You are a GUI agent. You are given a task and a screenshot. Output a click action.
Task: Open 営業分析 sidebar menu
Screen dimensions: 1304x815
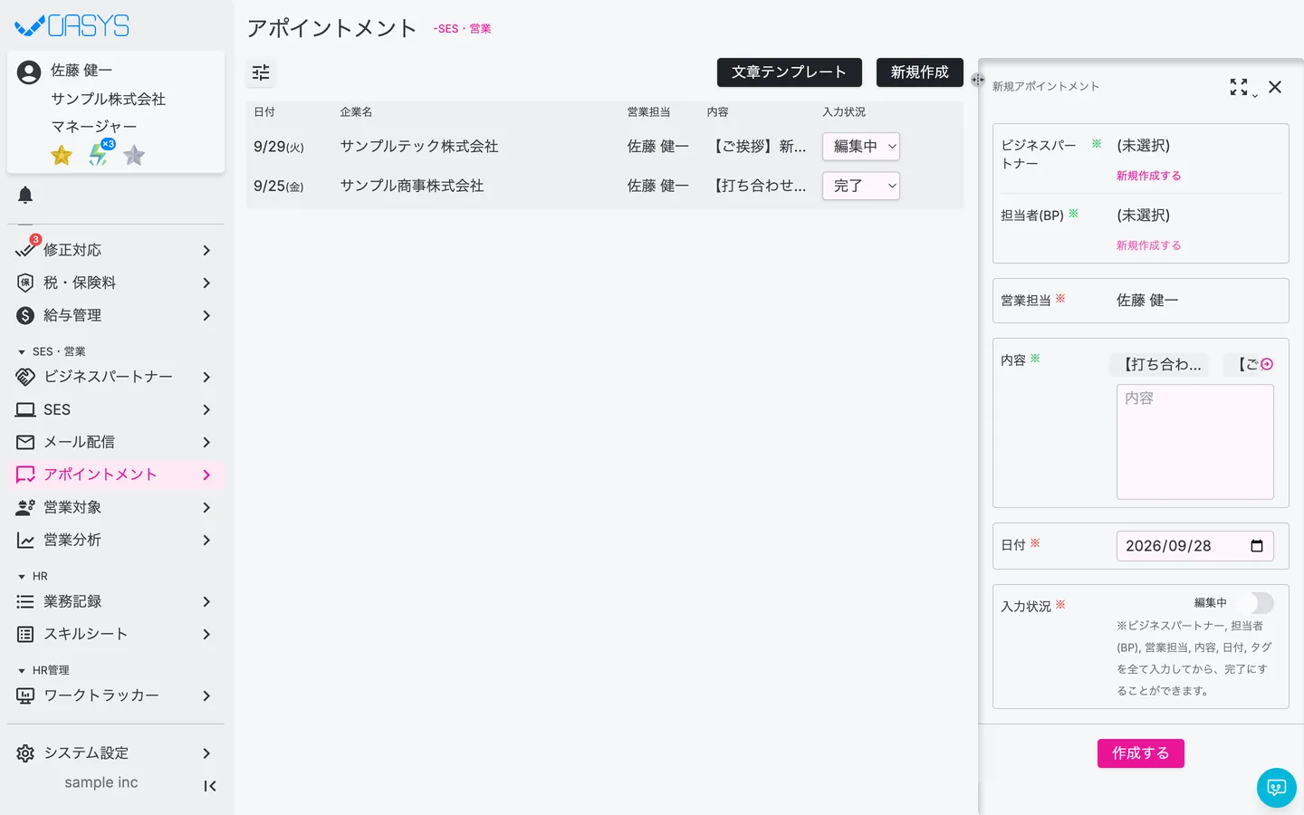pyautogui.click(x=116, y=540)
